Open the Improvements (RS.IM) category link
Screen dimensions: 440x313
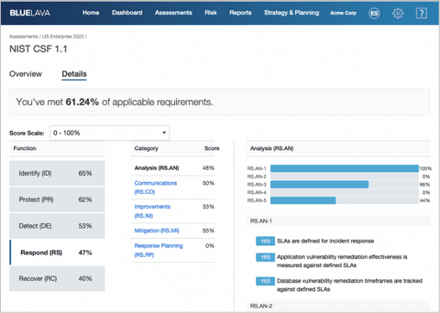pos(153,211)
